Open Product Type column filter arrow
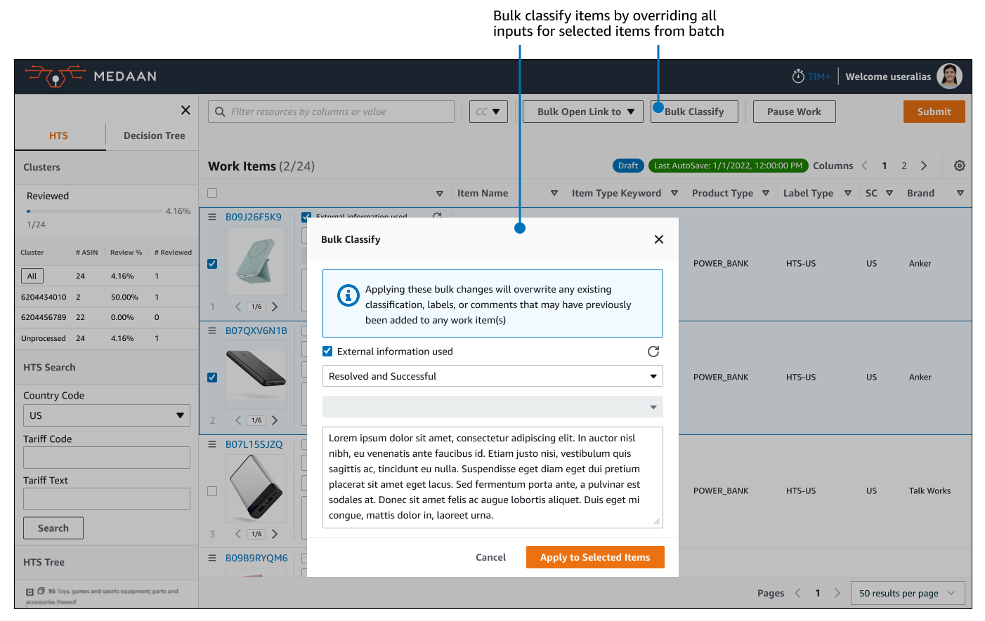Screen dimensions: 985x621 [x=766, y=193]
